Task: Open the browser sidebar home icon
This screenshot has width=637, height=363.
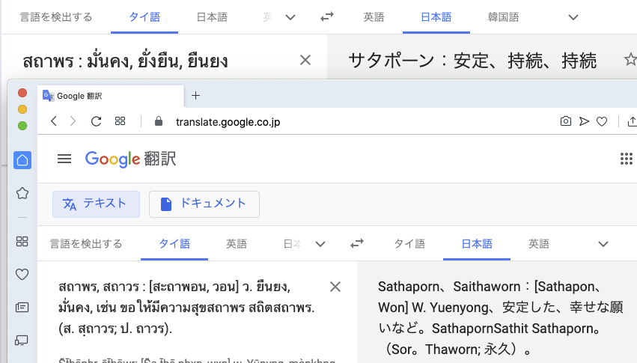Action: point(22,160)
